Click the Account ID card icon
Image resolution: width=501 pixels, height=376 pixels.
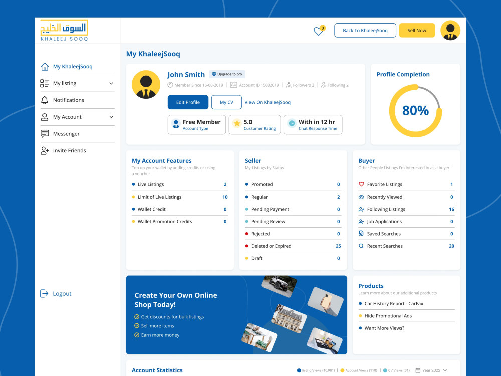(234, 85)
